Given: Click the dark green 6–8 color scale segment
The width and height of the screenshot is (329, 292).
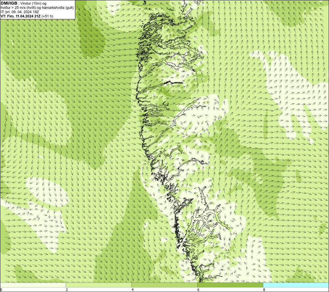Looking at the screenshot, I should (x=230, y=285).
